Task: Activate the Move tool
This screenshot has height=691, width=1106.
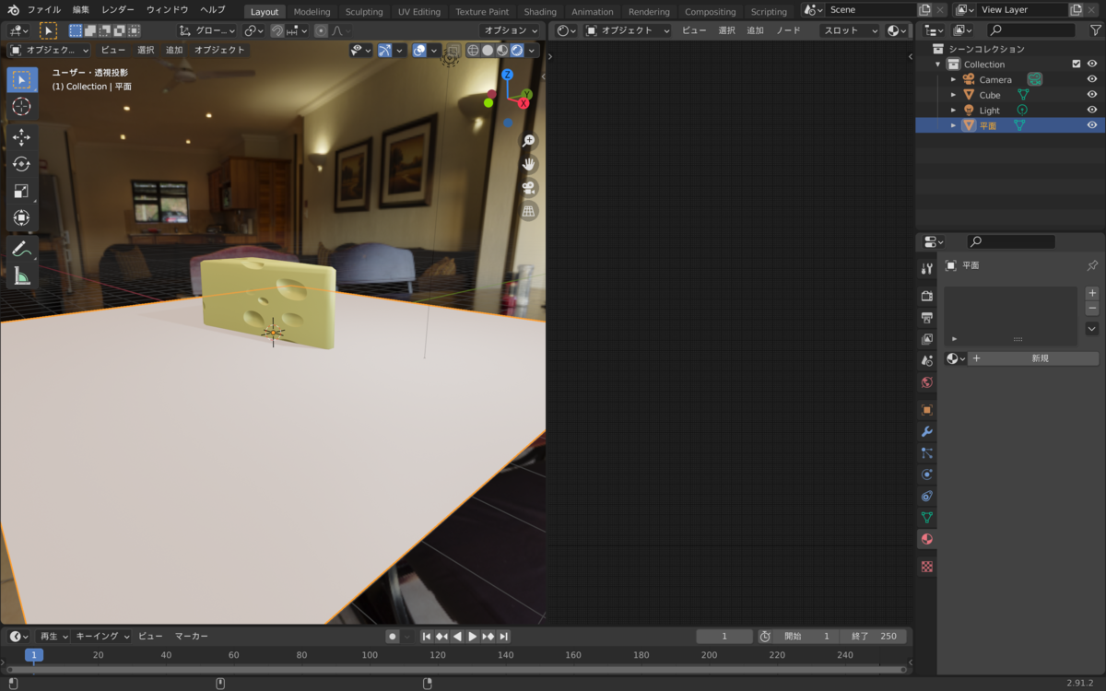Action: pyautogui.click(x=21, y=137)
